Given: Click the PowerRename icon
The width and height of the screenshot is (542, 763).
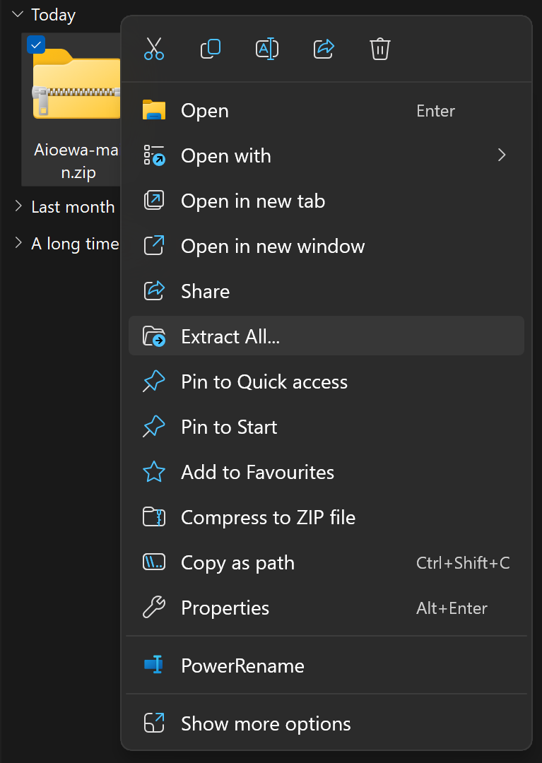Looking at the screenshot, I should pos(154,665).
